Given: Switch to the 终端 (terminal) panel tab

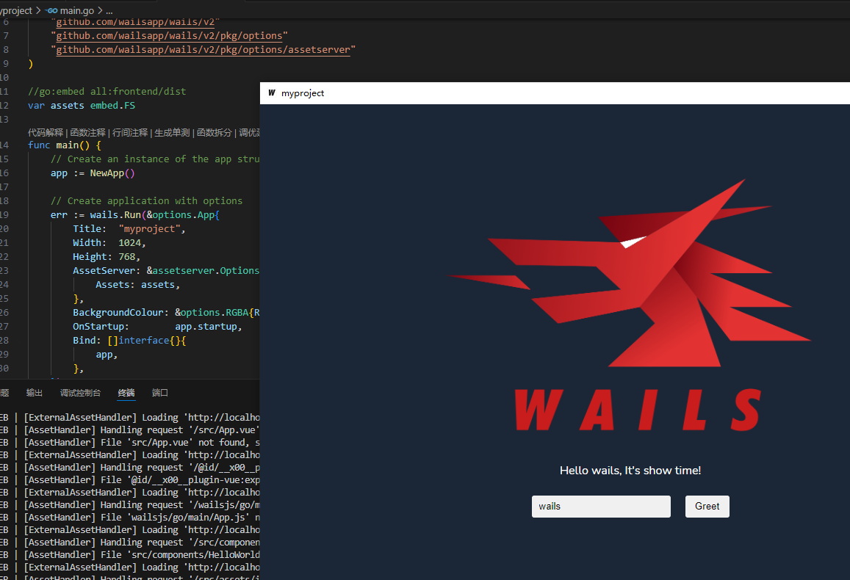Looking at the screenshot, I should (126, 393).
